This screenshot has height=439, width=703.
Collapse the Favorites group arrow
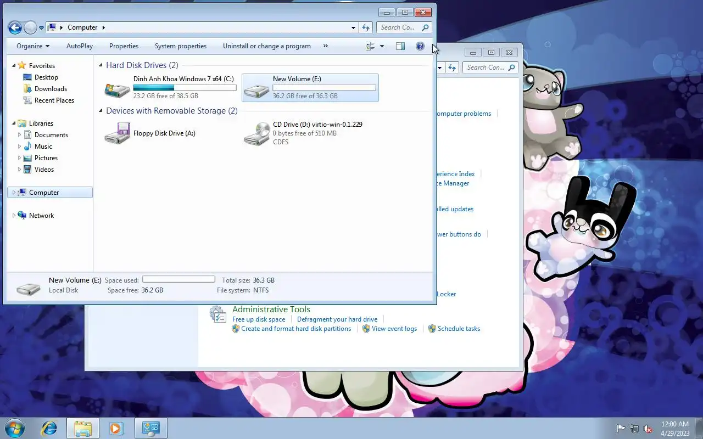[14, 65]
